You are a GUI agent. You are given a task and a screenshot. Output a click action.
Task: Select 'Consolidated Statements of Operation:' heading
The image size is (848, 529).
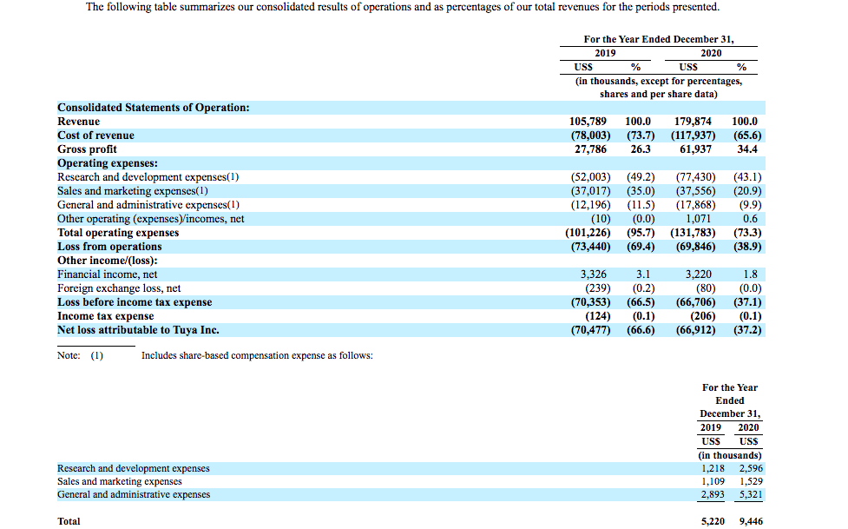click(x=153, y=108)
